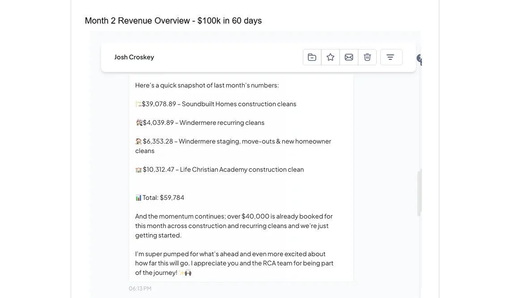Click the houses emoji before $4,039.89
The width and height of the screenshot is (510, 298).
tap(139, 123)
